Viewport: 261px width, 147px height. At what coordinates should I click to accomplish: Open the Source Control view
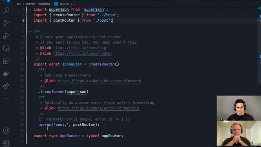coord(6,23)
